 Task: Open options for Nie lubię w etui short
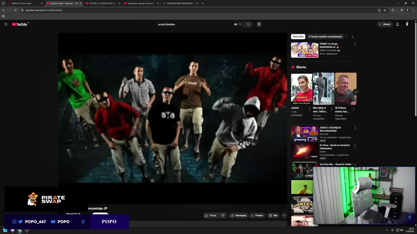(x=331, y=109)
